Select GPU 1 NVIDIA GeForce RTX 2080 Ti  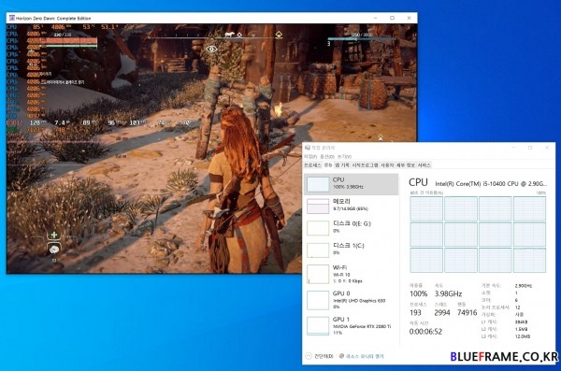click(x=351, y=325)
